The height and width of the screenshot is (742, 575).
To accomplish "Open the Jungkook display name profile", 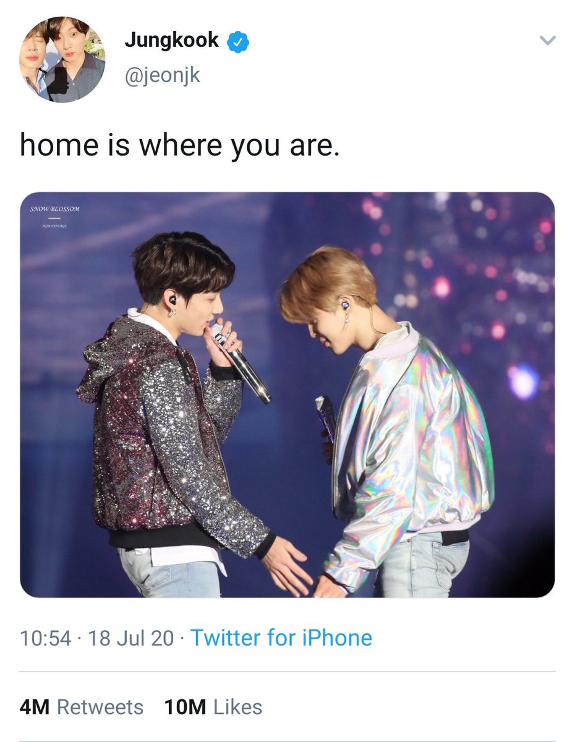I will pos(171,41).
